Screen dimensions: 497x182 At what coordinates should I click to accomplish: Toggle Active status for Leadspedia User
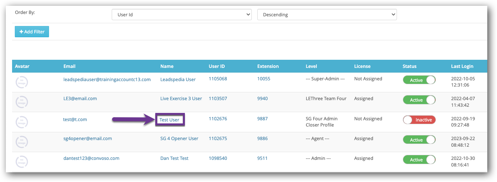tap(419, 80)
